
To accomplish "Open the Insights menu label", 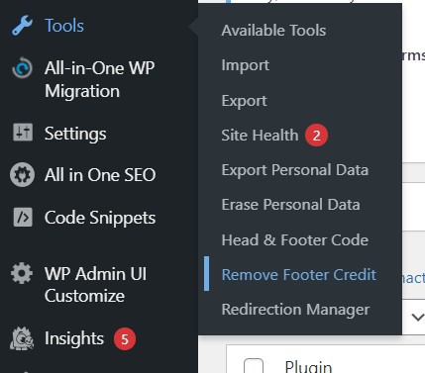I will [x=74, y=338].
